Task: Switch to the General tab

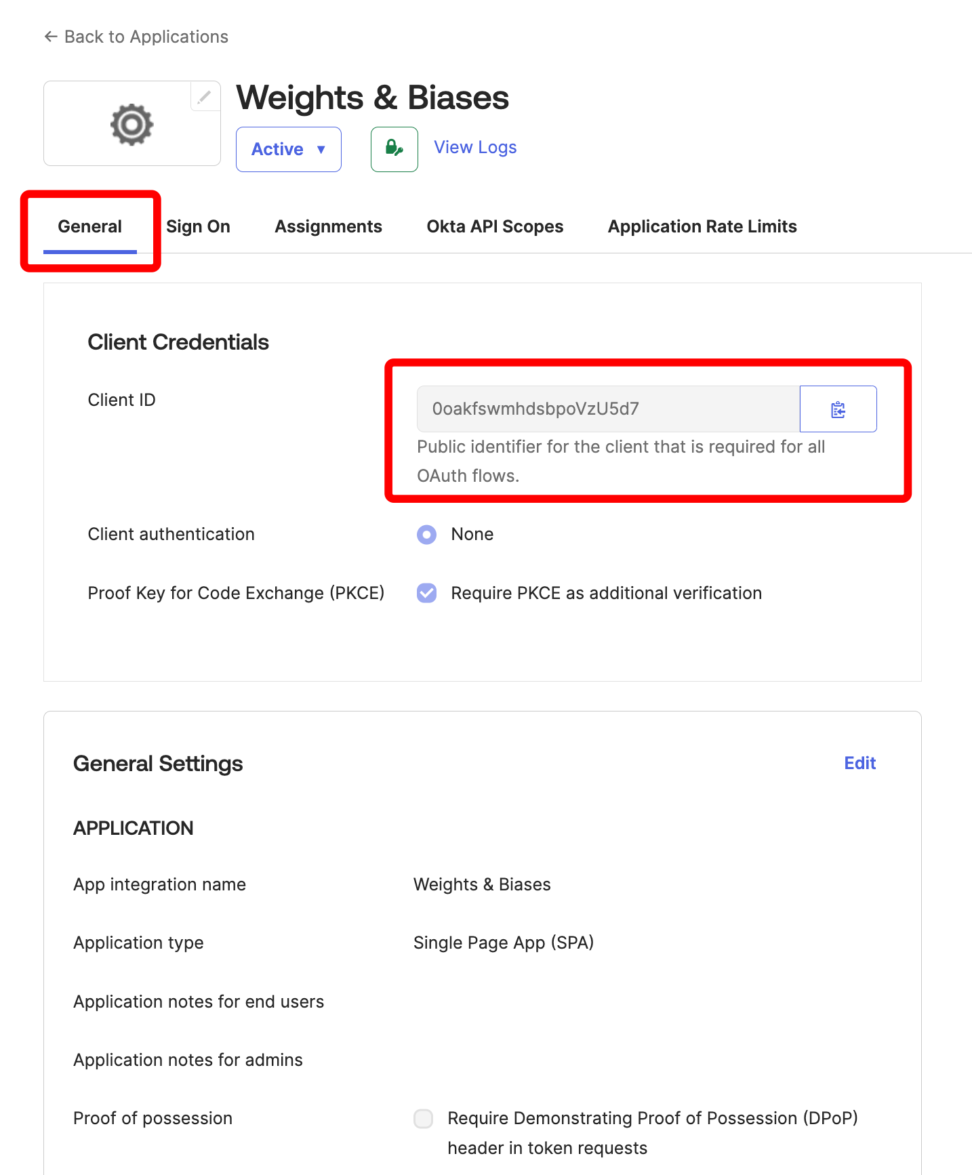Action: [x=90, y=226]
